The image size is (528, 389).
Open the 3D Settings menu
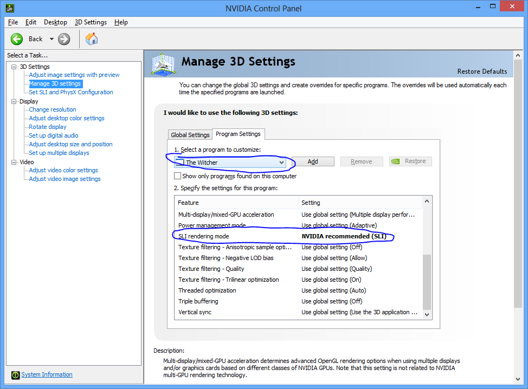[91, 22]
